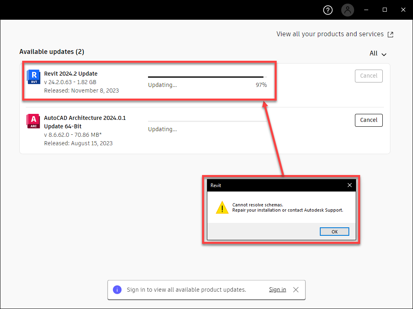Click the Sign in to view updates message
This screenshot has width=413, height=309.
click(186, 290)
